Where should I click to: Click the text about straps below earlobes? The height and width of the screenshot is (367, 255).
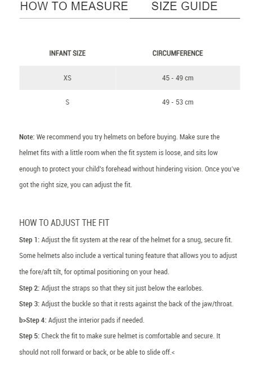tap(122, 288)
